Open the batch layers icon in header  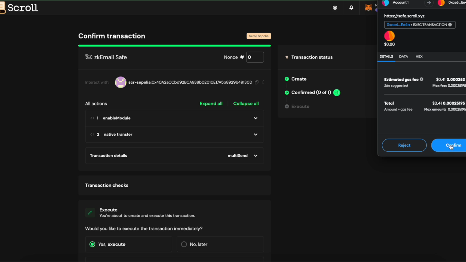tap(335, 8)
